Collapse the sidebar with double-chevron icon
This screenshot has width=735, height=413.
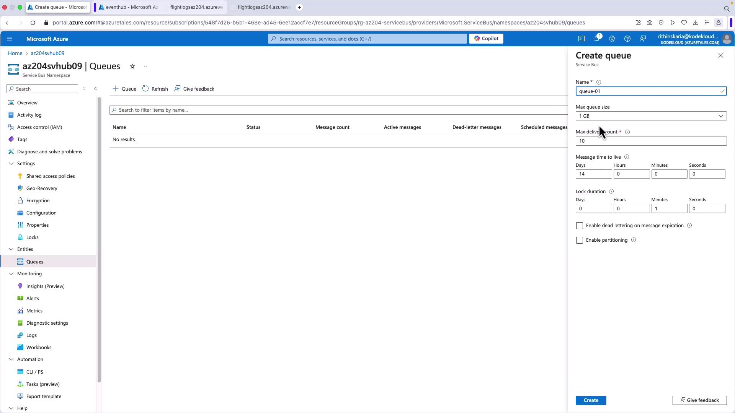pos(96,89)
